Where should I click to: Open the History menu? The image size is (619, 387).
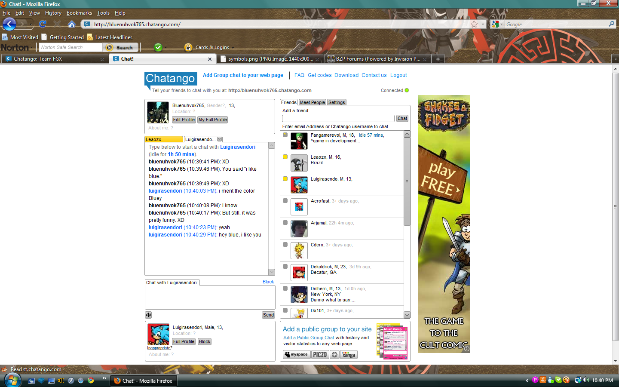click(53, 13)
